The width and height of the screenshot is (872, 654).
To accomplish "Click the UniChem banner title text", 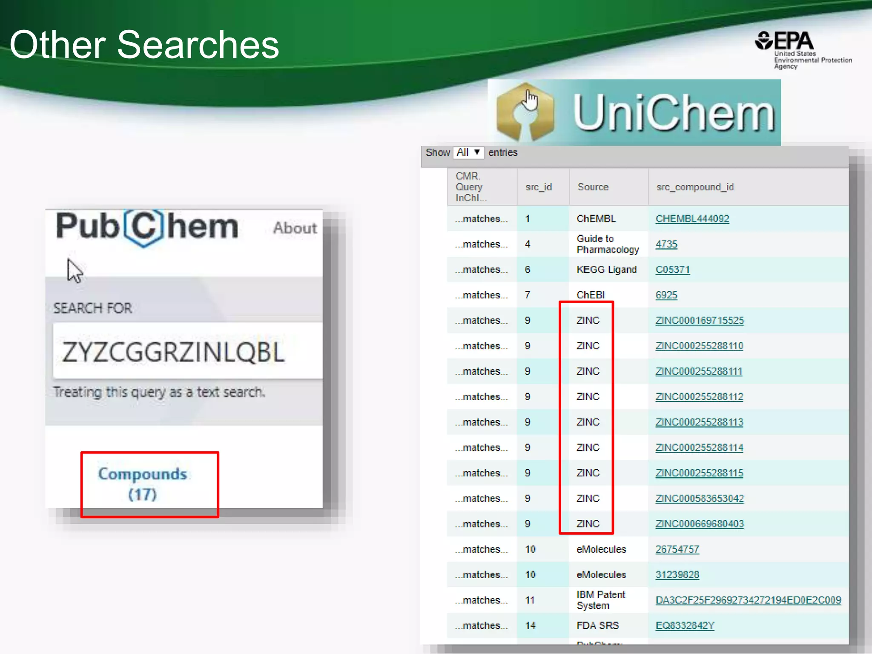I will 674,113.
